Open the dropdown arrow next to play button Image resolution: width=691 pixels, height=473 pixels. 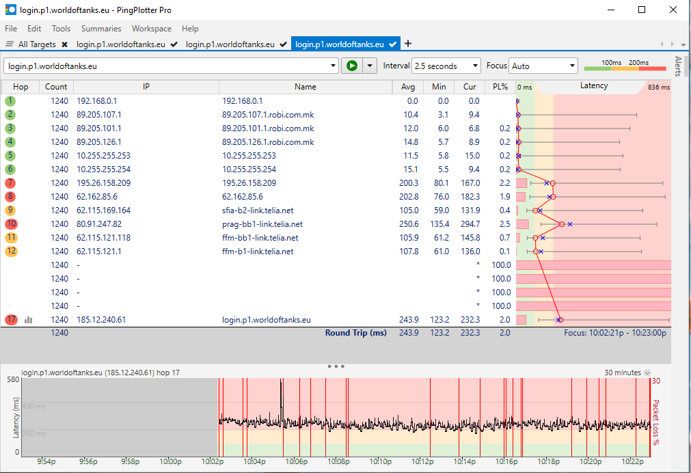(x=370, y=66)
